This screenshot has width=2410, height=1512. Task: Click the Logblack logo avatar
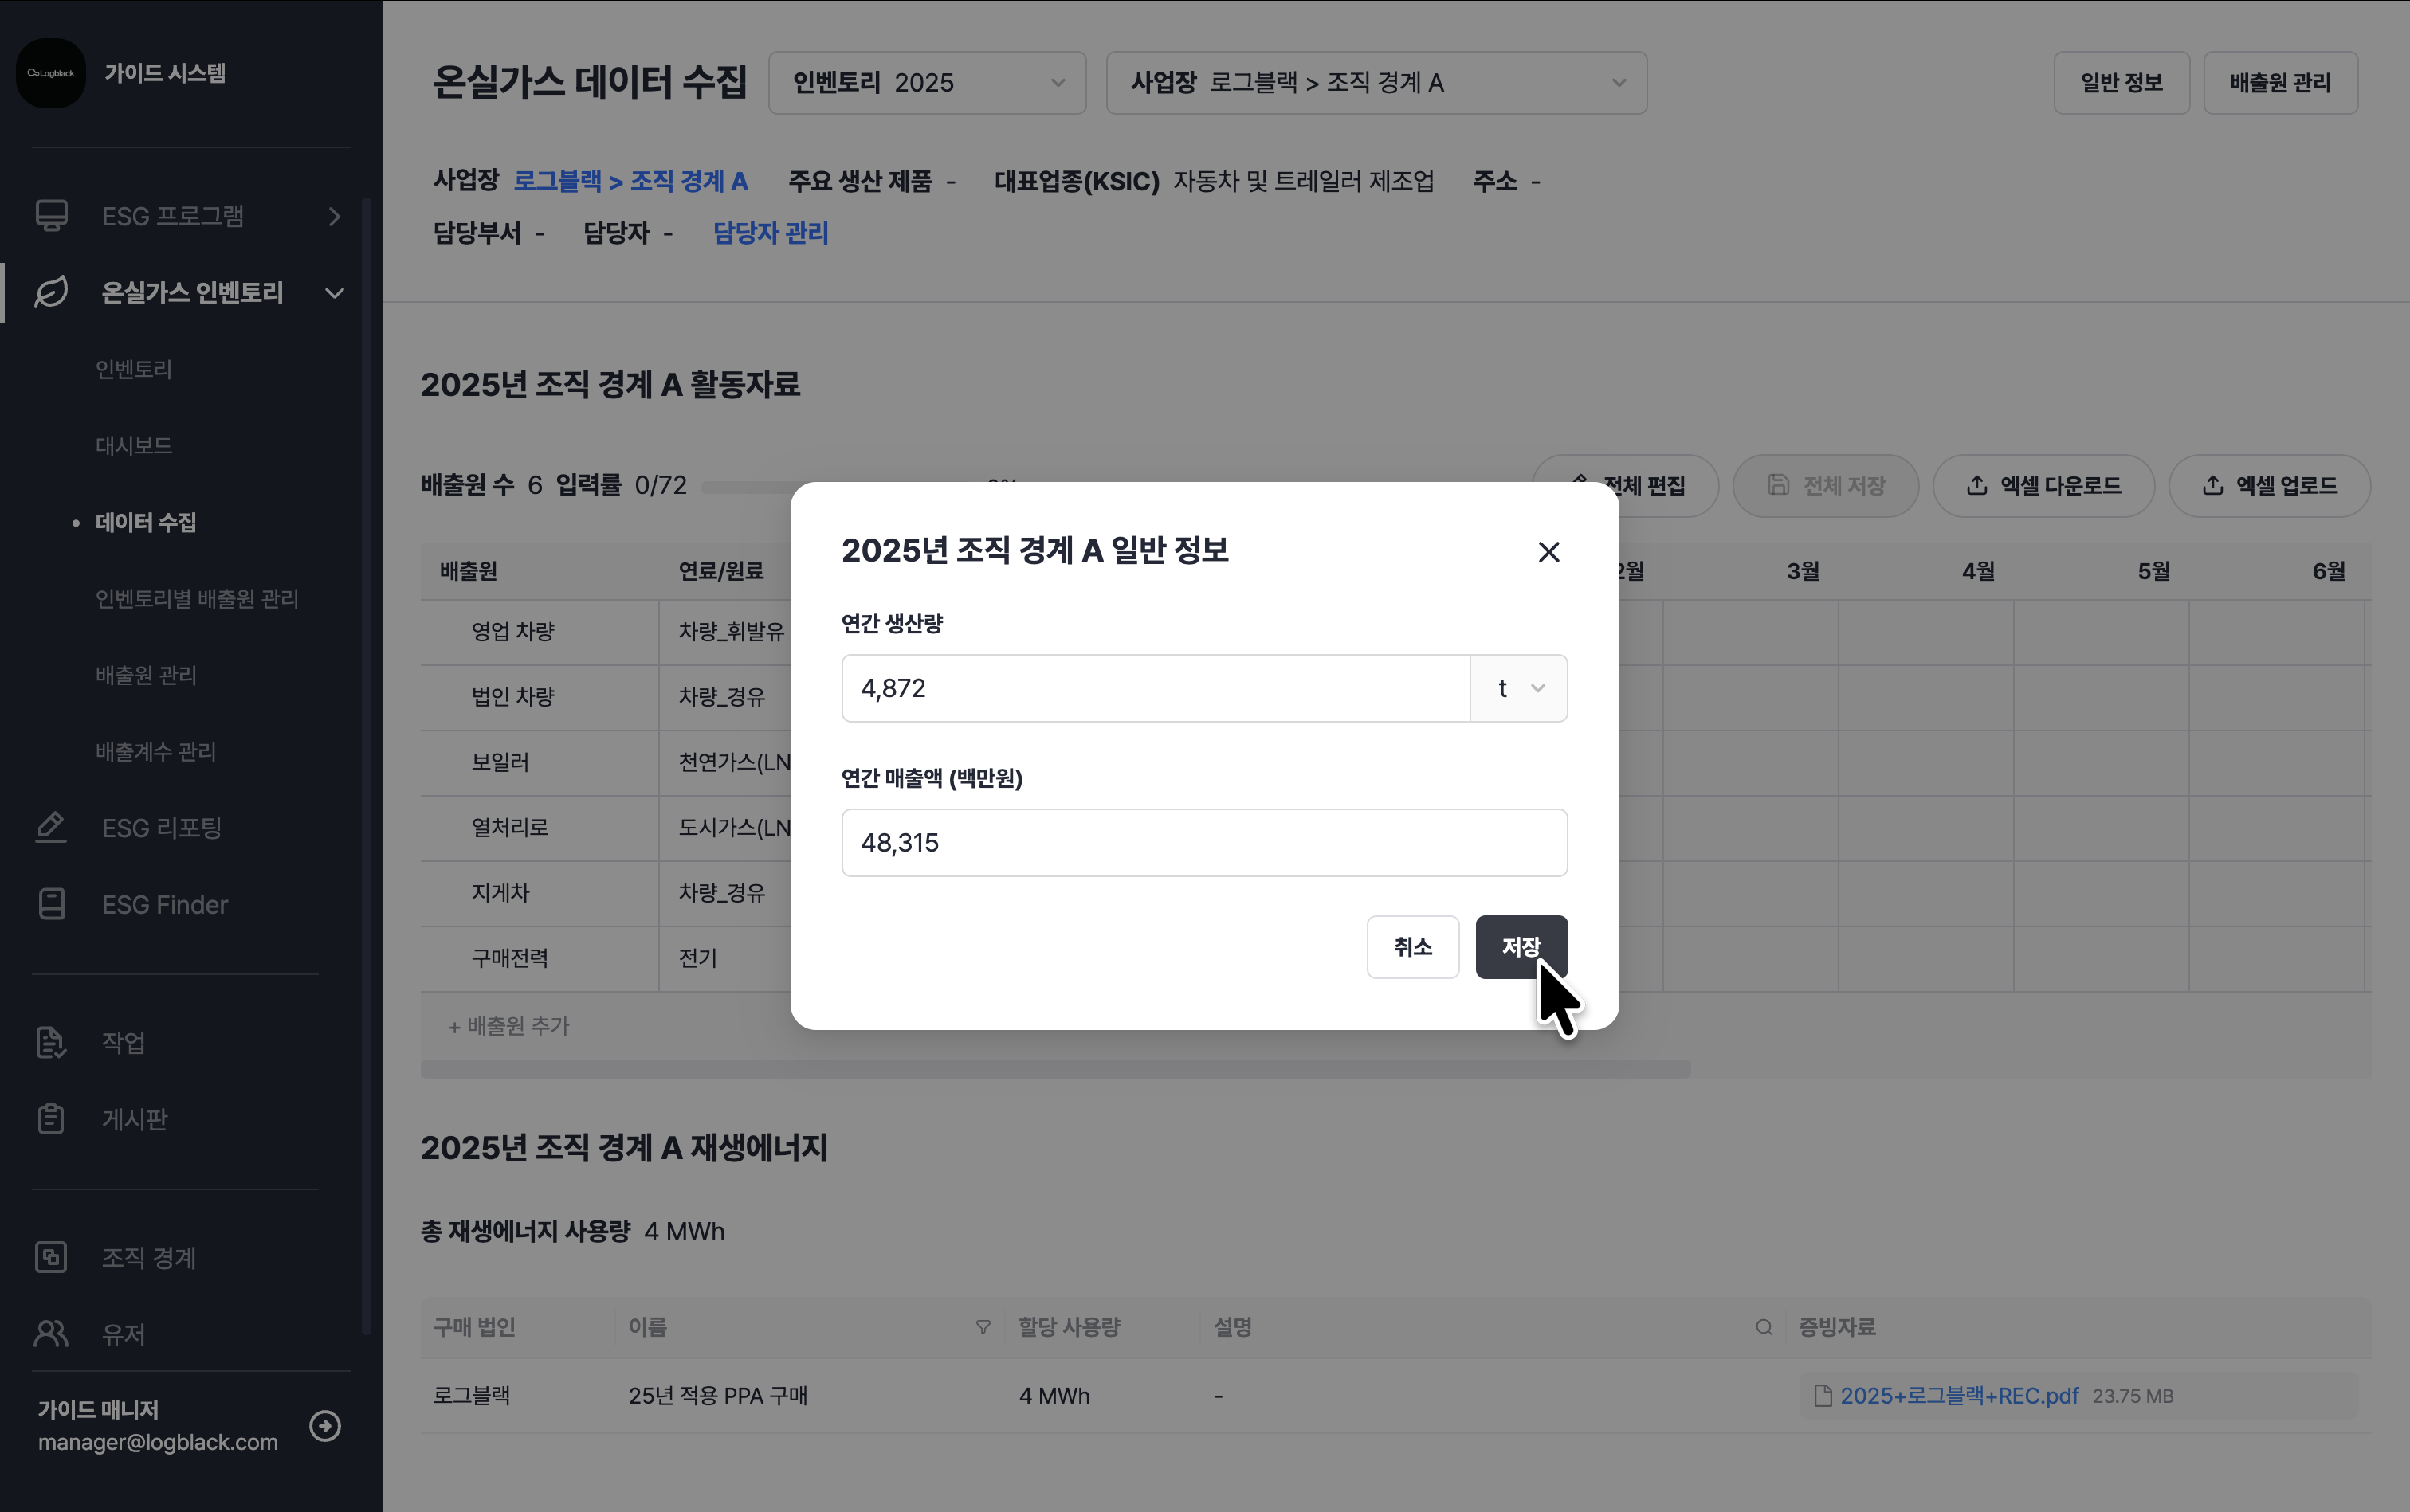[50, 73]
